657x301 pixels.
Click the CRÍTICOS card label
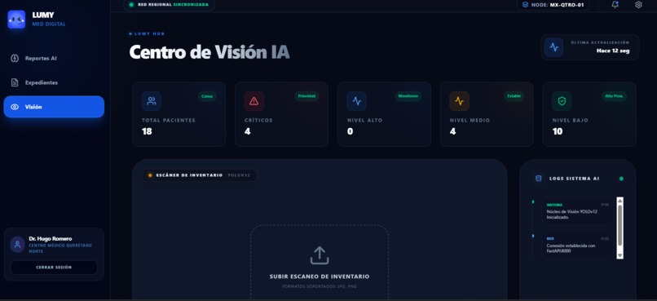pos(258,120)
